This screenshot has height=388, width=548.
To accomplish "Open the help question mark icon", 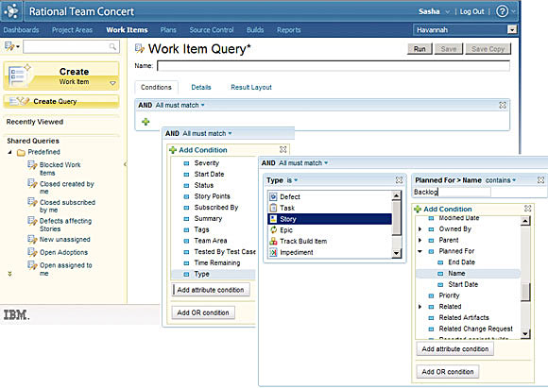I will (503, 11).
